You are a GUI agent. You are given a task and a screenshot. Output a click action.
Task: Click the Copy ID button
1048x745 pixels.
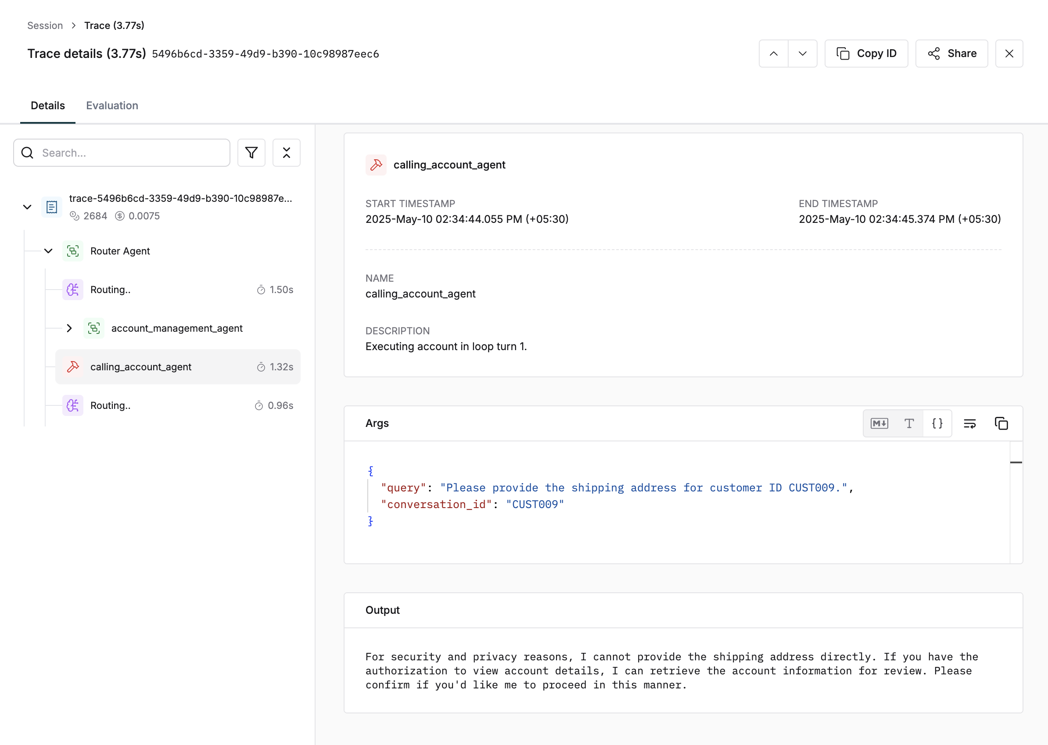(x=866, y=54)
